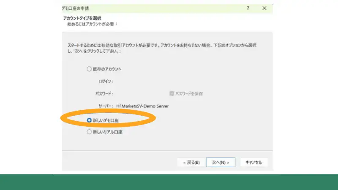The width and height of the screenshot is (338, 190).
Task: Close the デモ口座の申請 dialog
Action: point(264,8)
